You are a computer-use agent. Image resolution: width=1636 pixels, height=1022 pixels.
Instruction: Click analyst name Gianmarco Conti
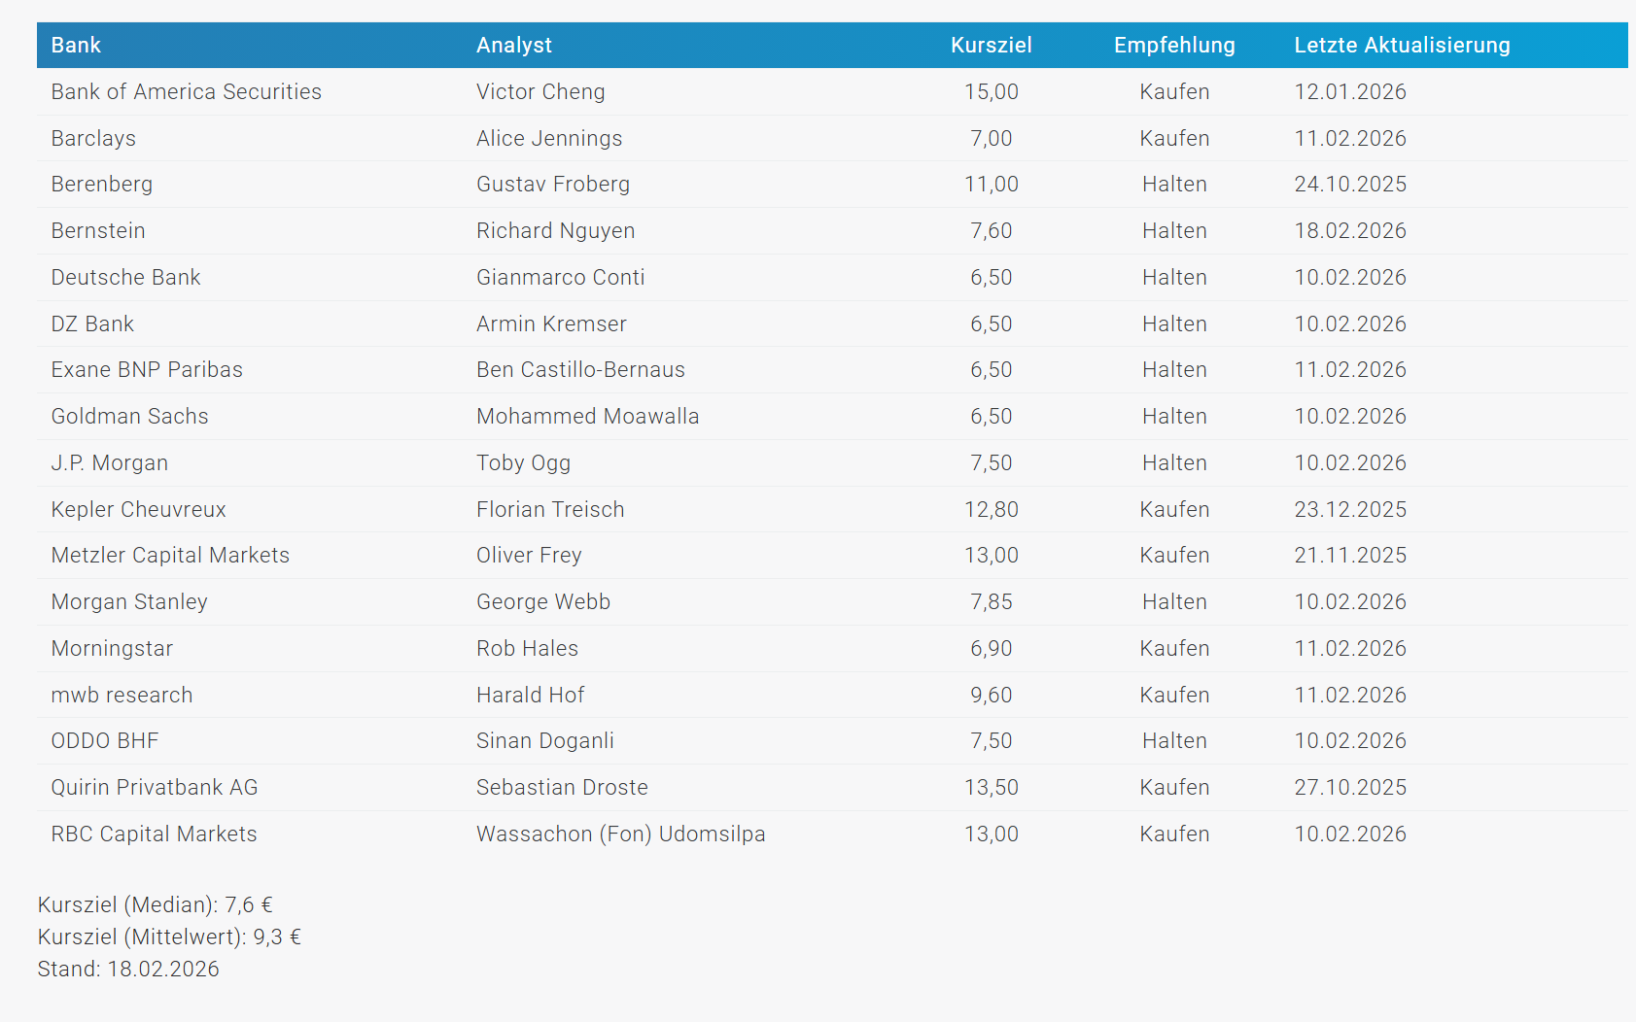[561, 278]
